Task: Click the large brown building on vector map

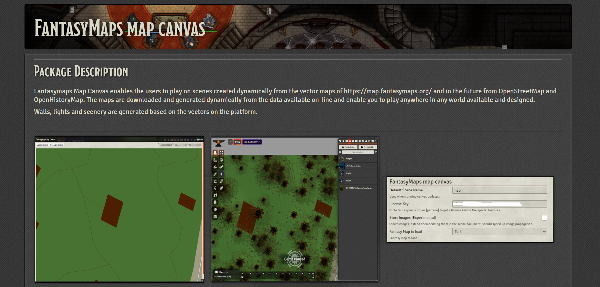Action: 112,211
